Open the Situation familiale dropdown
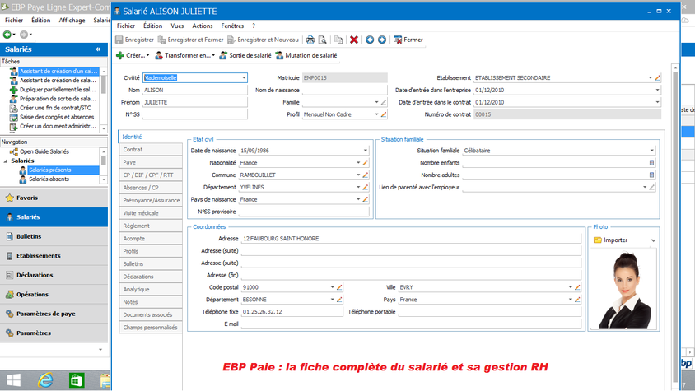Image resolution: width=695 pixels, height=391 pixels. coord(651,151)
